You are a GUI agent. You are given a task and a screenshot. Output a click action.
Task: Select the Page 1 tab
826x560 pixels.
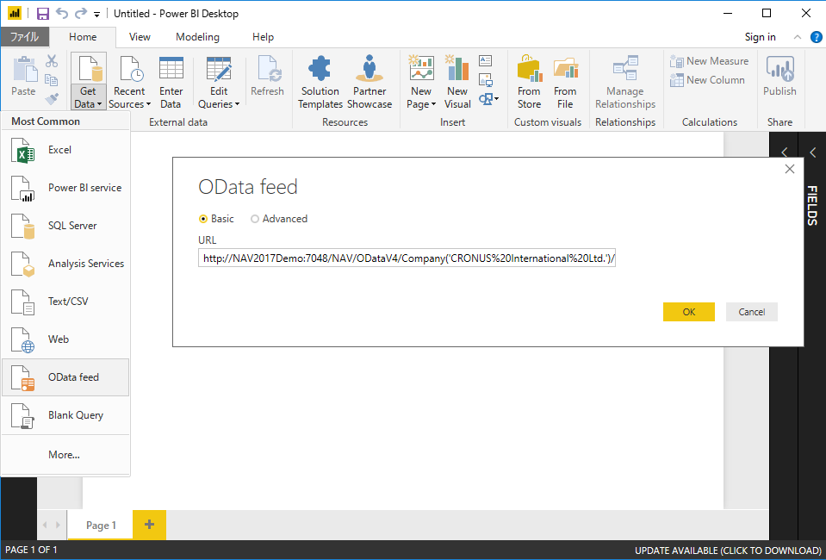tap(101, 526)
